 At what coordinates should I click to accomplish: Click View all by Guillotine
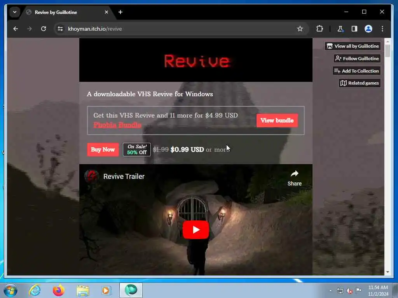353,46
